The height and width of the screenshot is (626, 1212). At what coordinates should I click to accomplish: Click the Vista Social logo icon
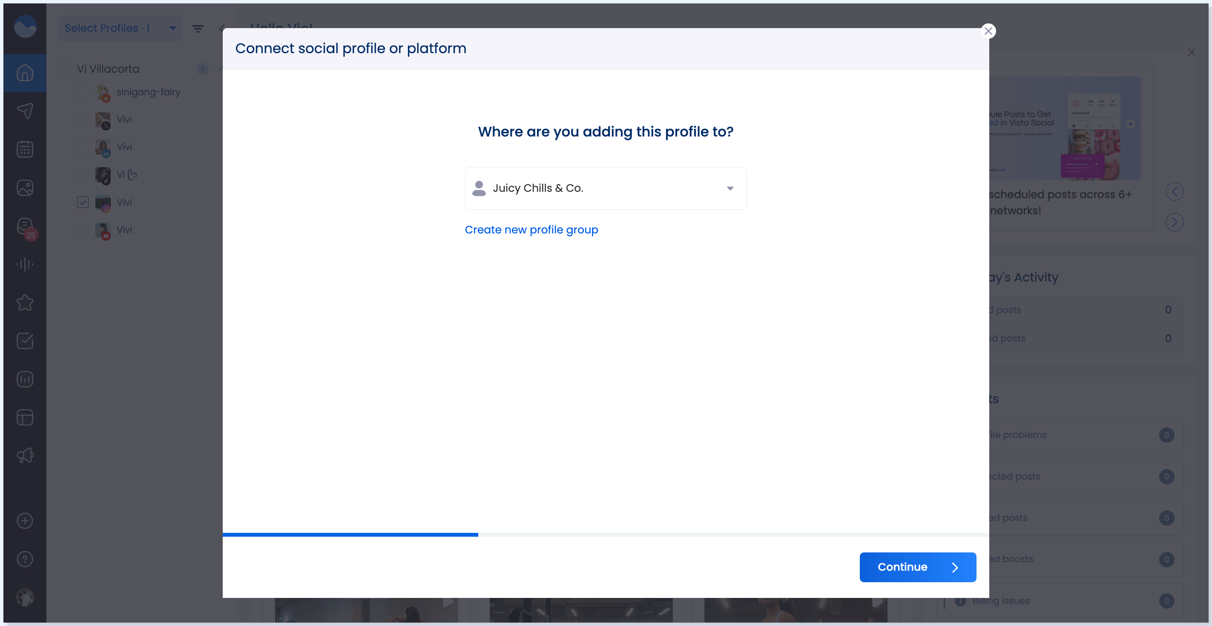(25, 26)
